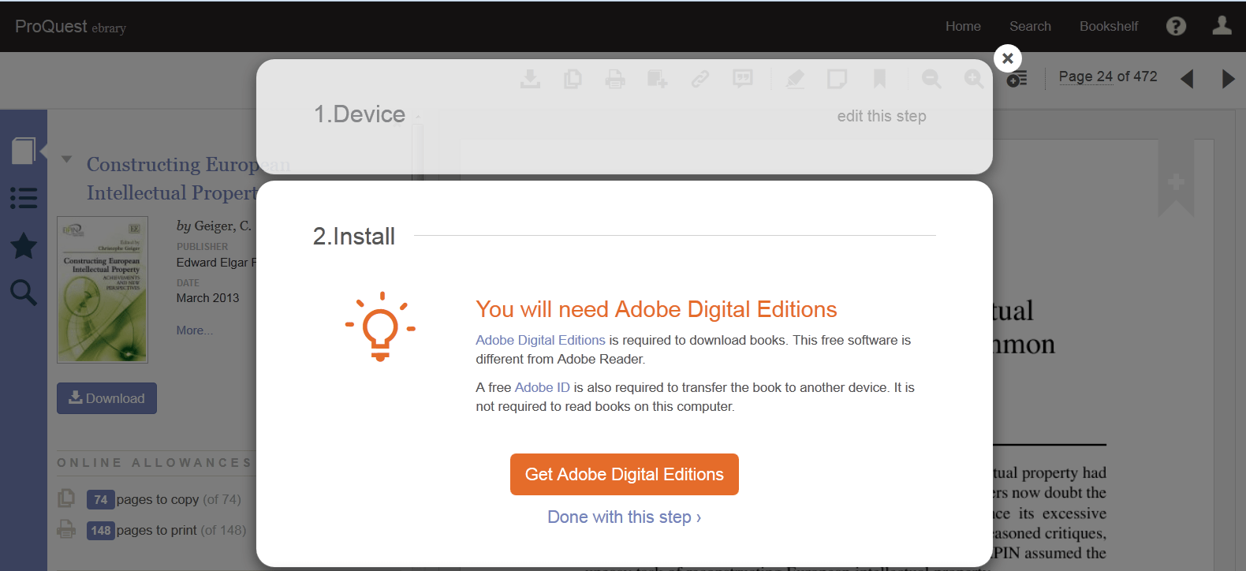Screen dimensions: 1246x571
Task: Open Search in the top navigation
Action: click(x=1030, y=26)
